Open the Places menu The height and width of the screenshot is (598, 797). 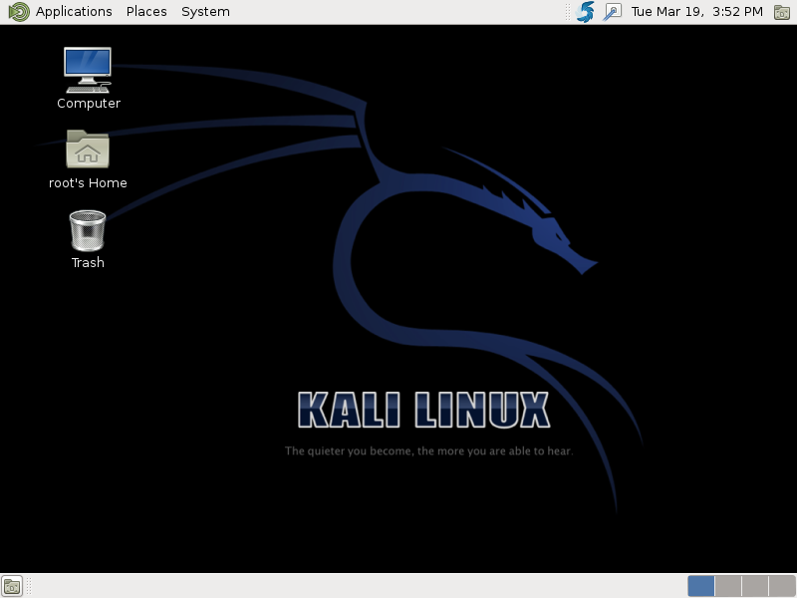pyautogui.click(x=145, y=11)
